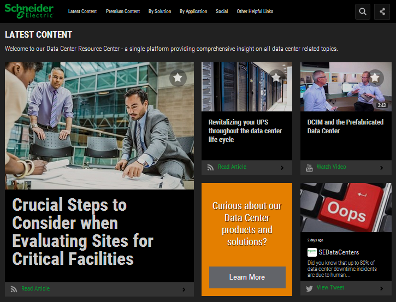
Task: Toggle star on Revitalizing your UPS card
Action: tap(276, 78)
